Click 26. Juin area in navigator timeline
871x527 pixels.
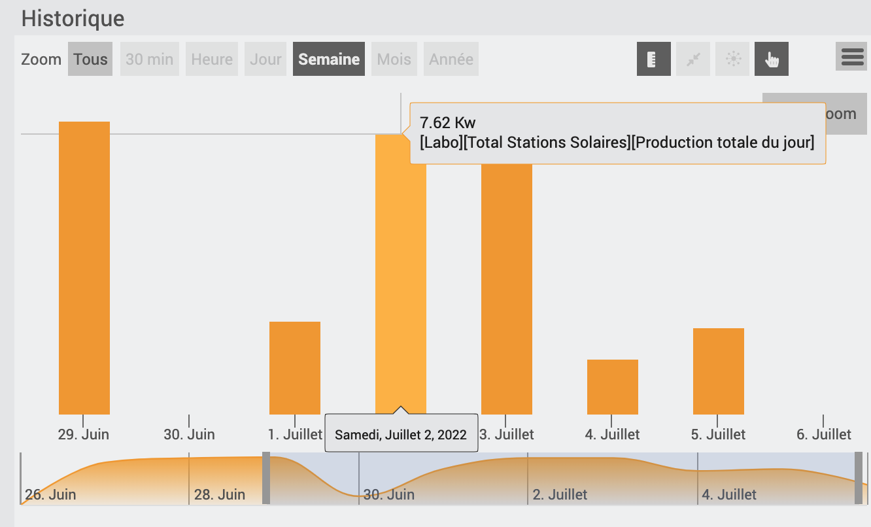[50, 494]
